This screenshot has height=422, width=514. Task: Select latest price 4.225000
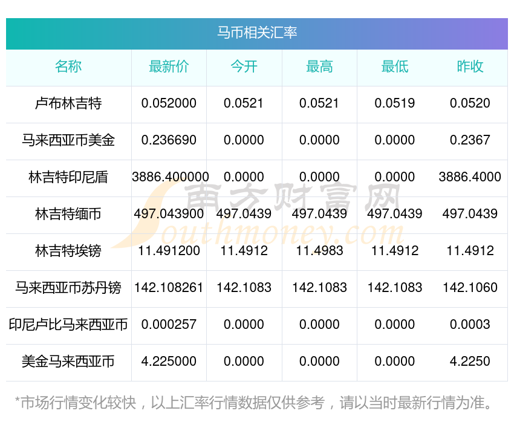point(169,362)
